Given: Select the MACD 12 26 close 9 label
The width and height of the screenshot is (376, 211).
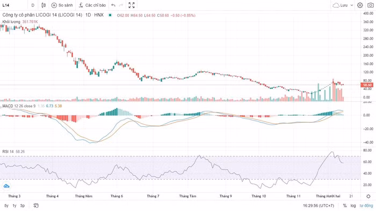Looking at the screenshot, I should coord(19,106).
